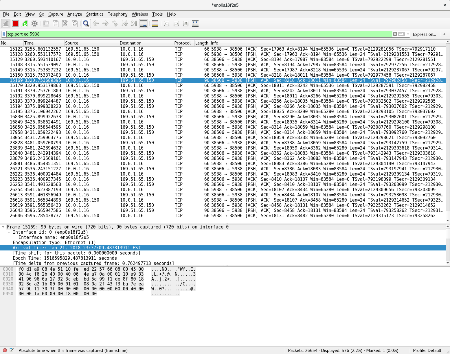Add a filter button with plus
The image size is (450, 354).
pyautogui.click(x=444, y=34)
